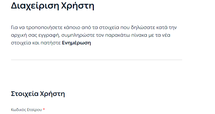Viewport: 215px width, 114px height.
Task: Click the word Εταίρου in the label
Action: point(34,110)
